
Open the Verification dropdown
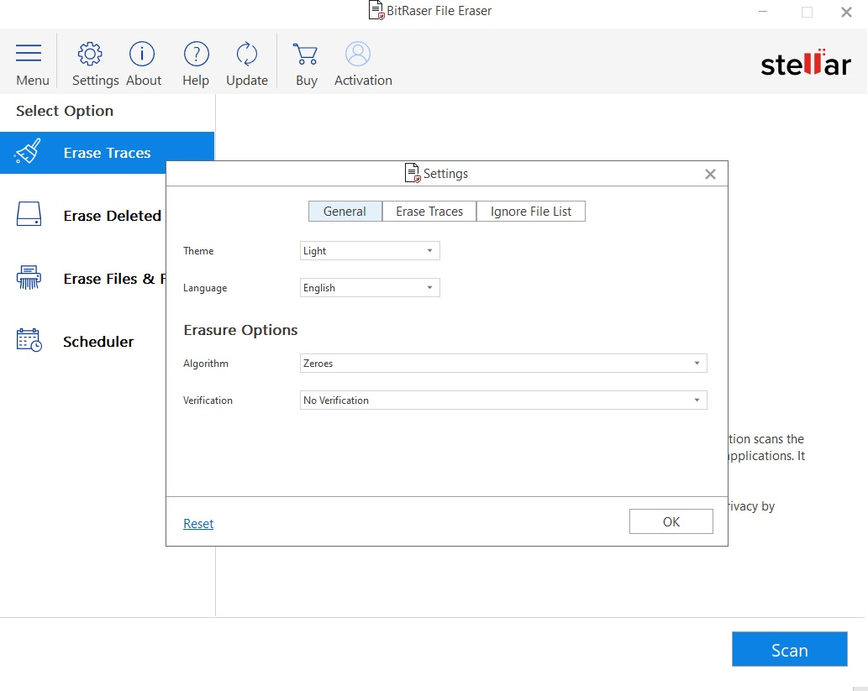pyautogui.click(x=503, y=400)
